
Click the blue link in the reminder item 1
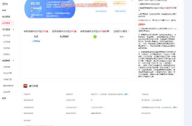(172, 29)
